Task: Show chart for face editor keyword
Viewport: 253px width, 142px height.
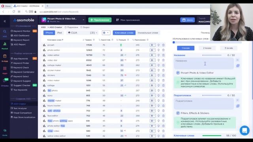Action: point(44,116)
